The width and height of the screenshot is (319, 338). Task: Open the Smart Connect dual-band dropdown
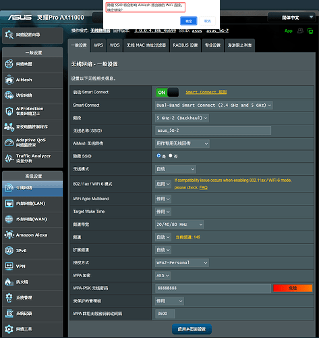214,105
